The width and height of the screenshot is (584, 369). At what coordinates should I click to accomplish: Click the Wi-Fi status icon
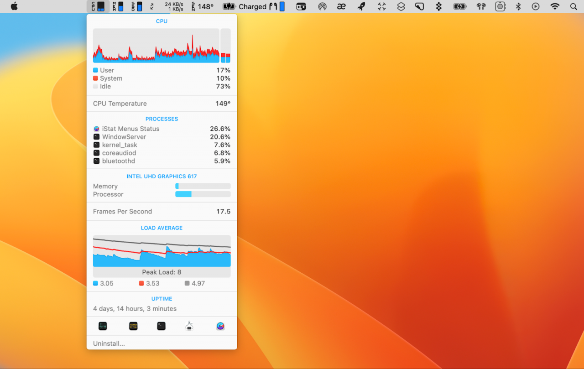555,6
